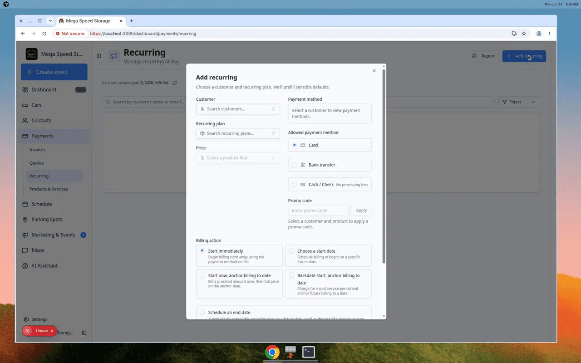The height and width of the screenshot is (363, 581).
Task: Dismiss the 1 issue badge
Action: [52, 331]
